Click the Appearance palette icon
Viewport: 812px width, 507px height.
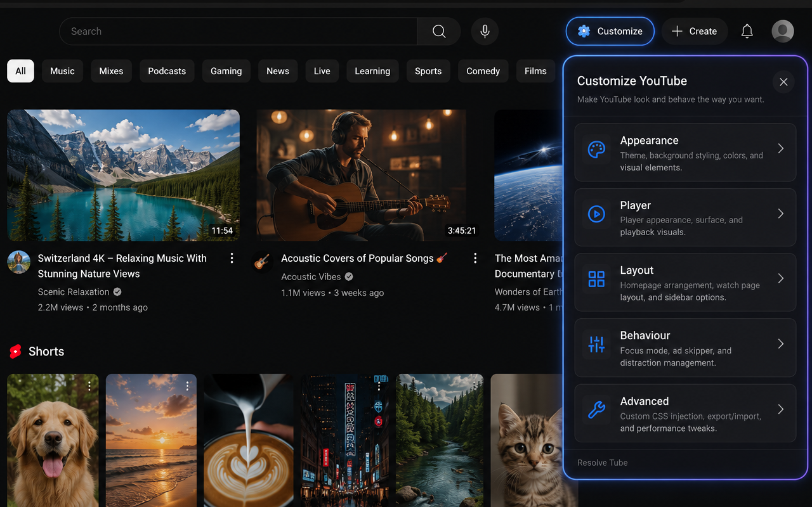tap(596, 150)
